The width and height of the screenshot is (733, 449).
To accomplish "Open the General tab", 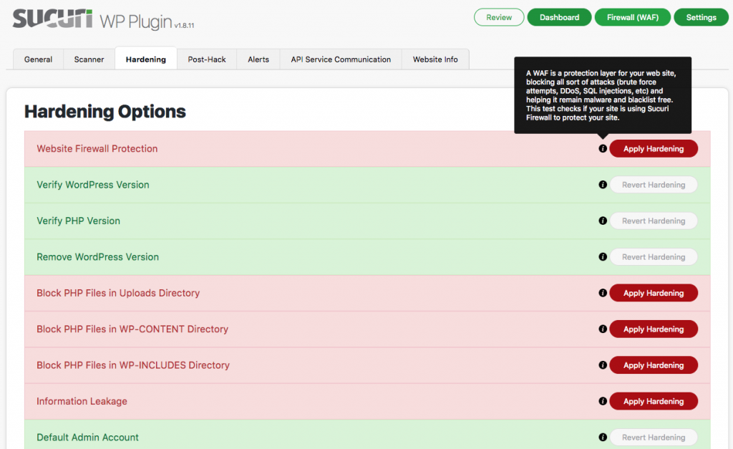I will 38,59.
